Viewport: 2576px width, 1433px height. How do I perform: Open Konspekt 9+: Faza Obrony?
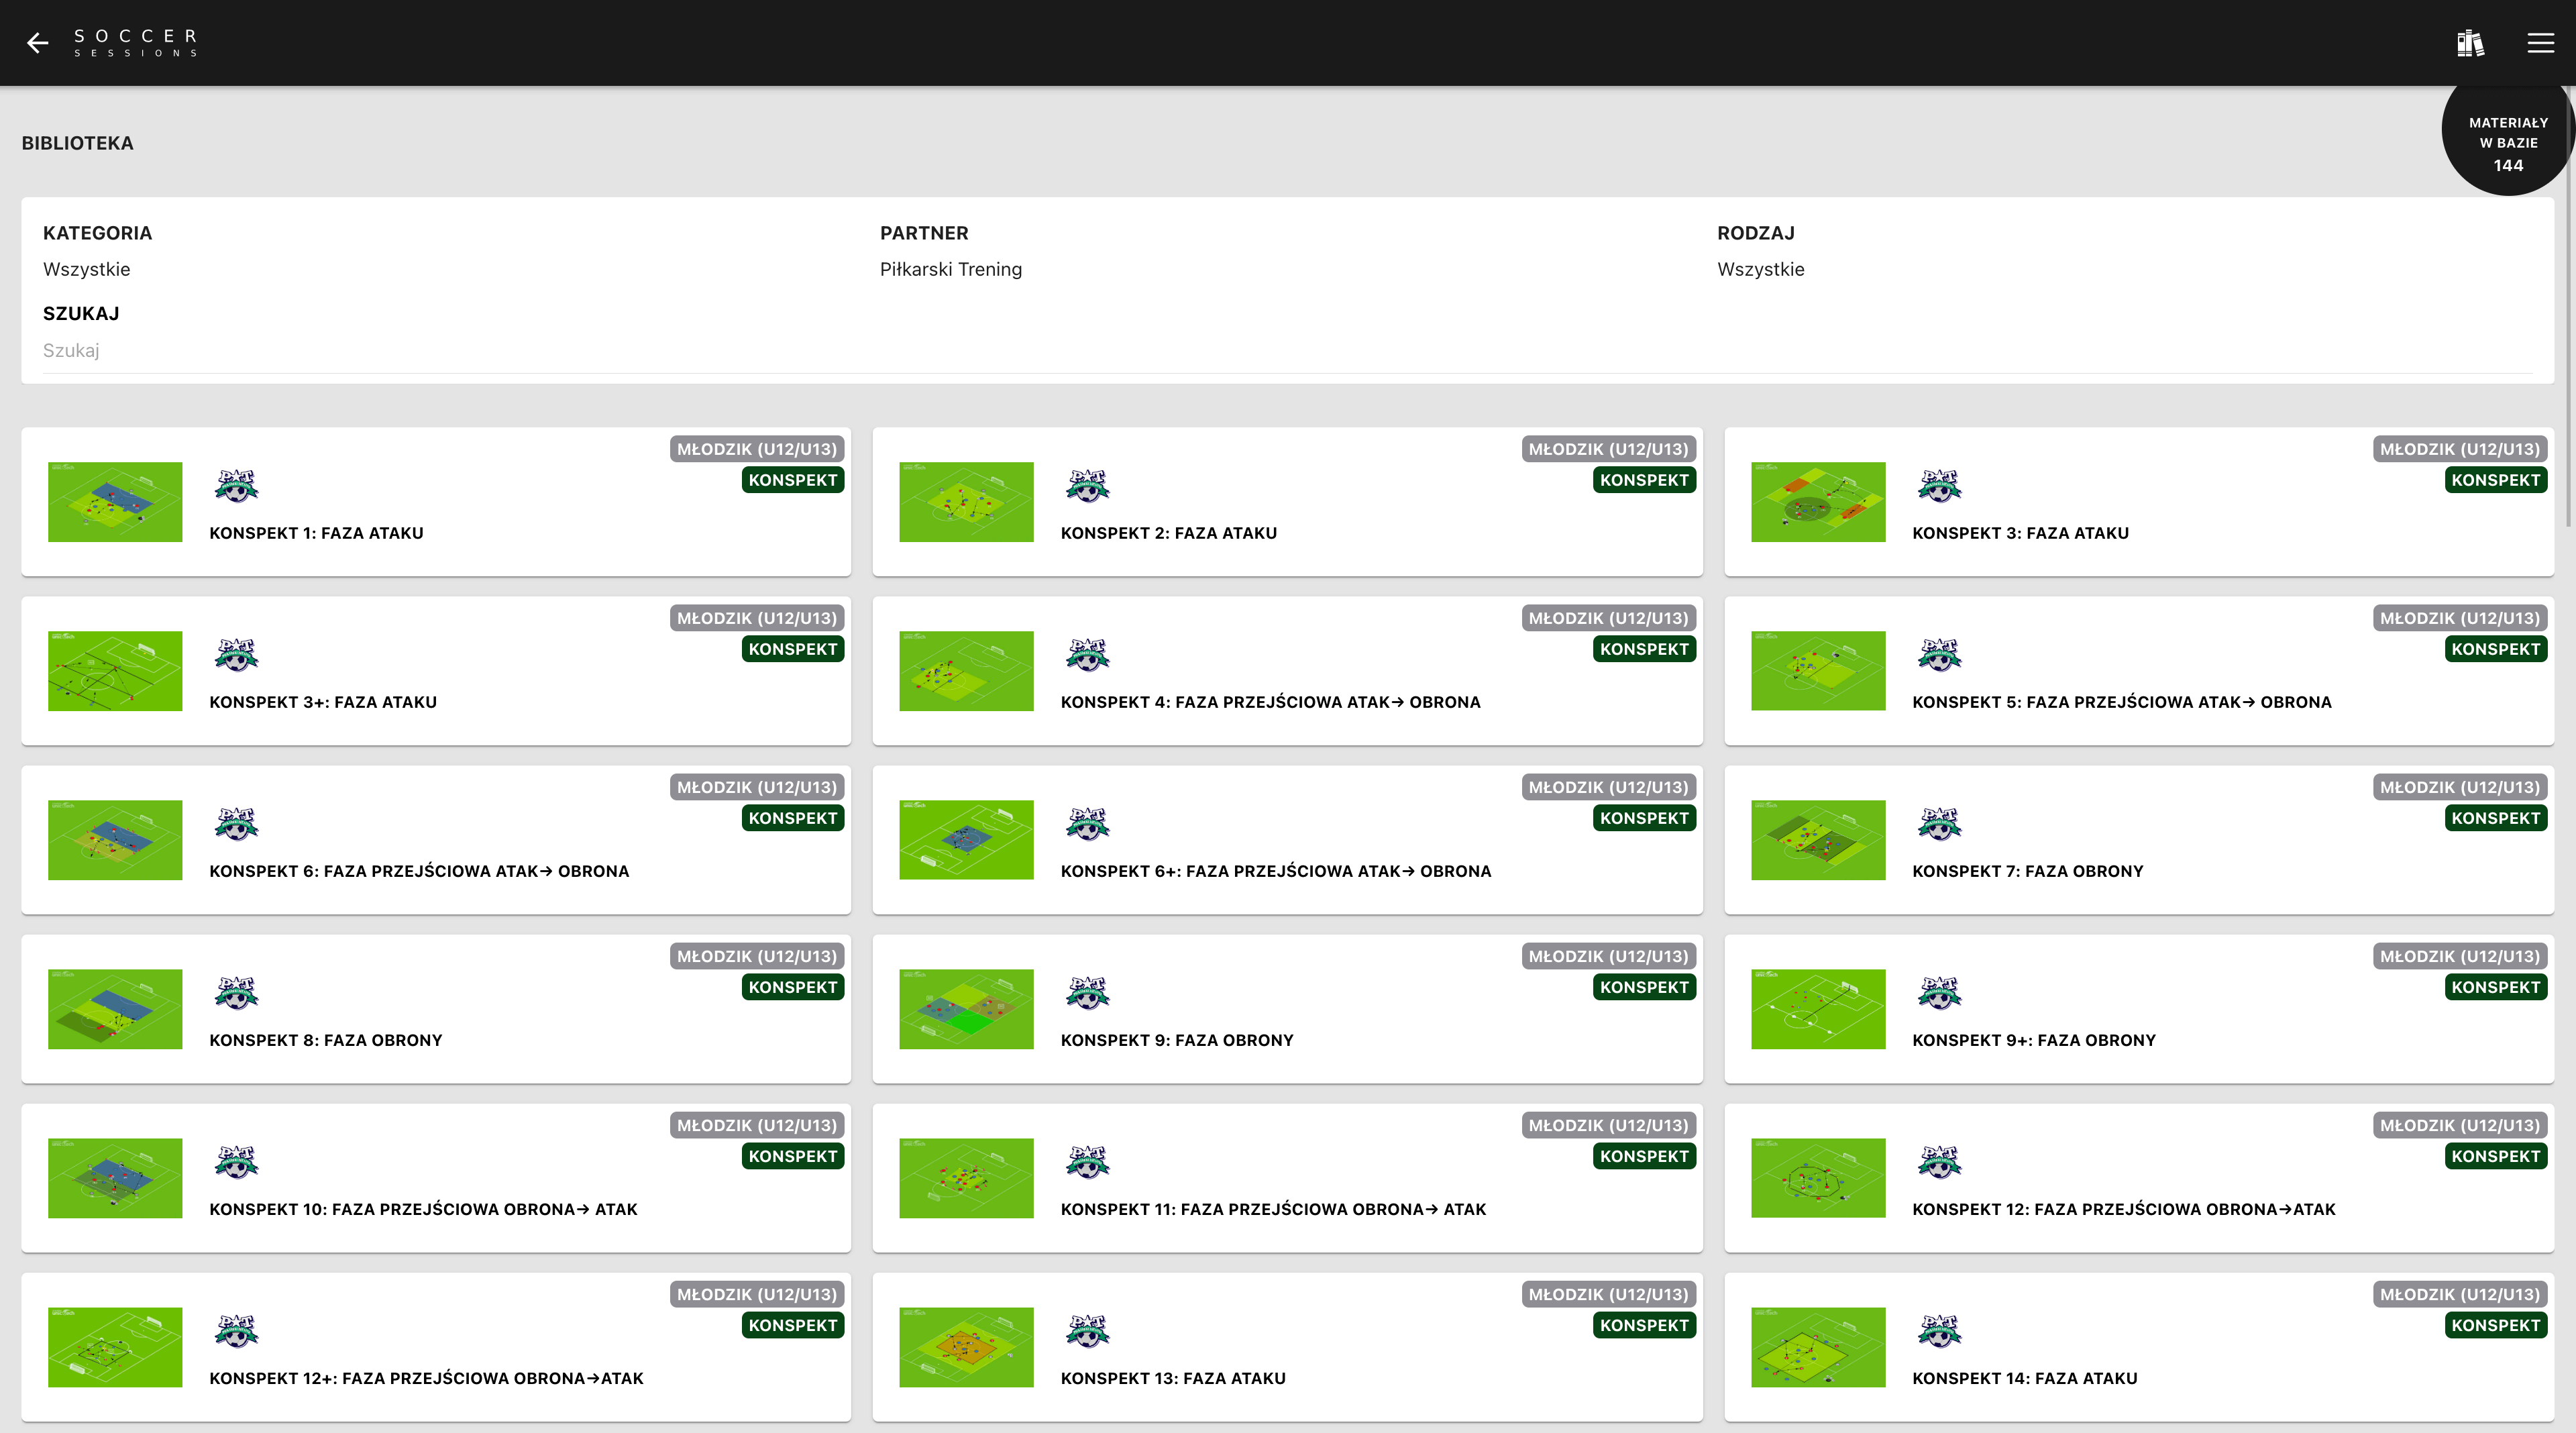click(2033, 1040)
